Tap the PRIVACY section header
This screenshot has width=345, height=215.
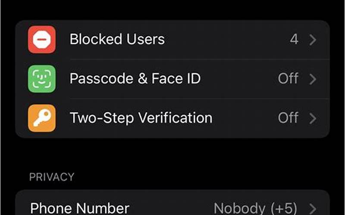tap(52, 177)
